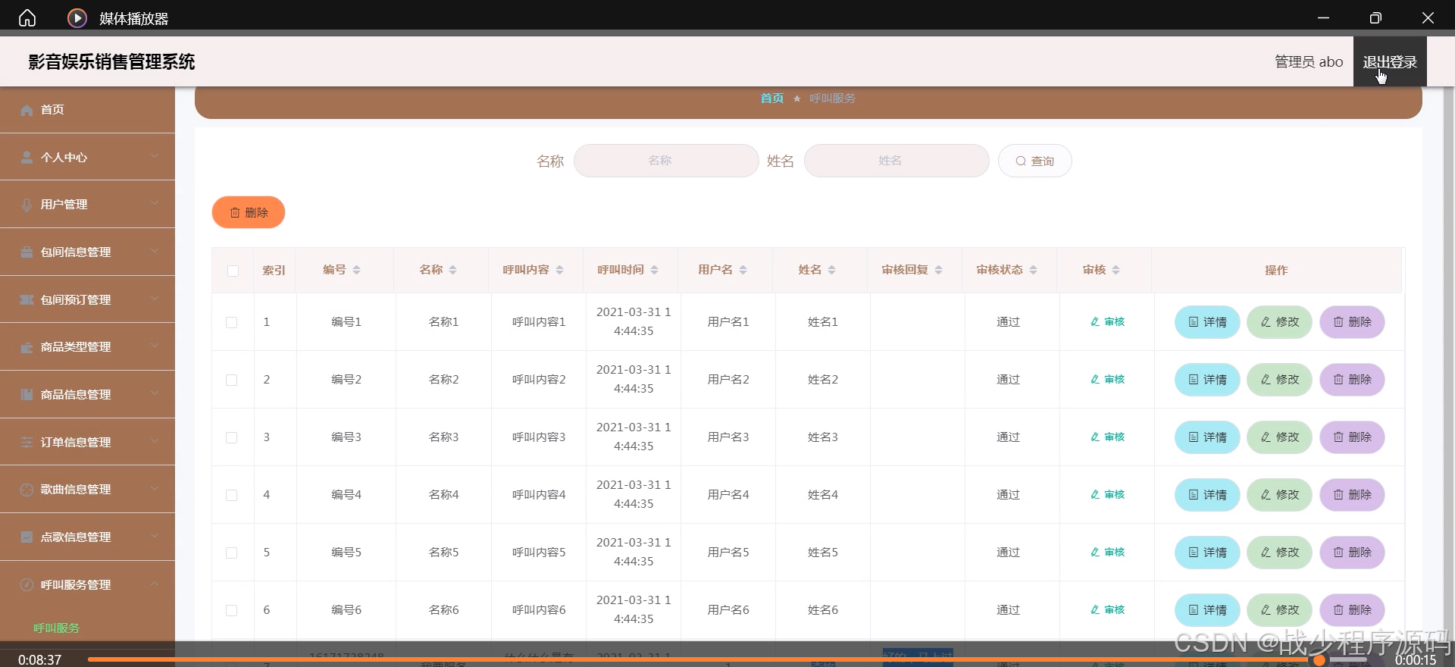This screenshot has width=1455, height=667.
Task: Click the globe icon beside 歌曲信息管理
Action: pos(27,490)
